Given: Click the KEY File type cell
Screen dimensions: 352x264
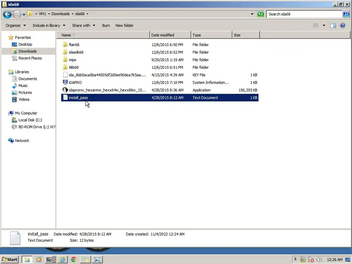Looking at the screenshot, I should 199,75.
